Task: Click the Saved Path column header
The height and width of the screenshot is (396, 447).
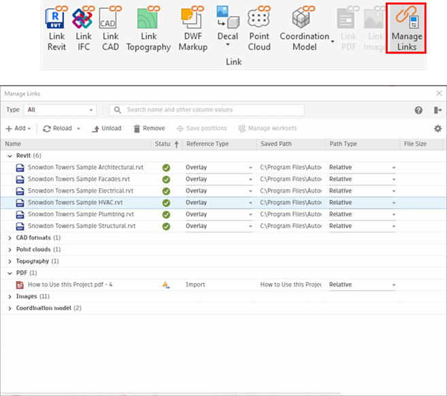Action: pos(291,144)
